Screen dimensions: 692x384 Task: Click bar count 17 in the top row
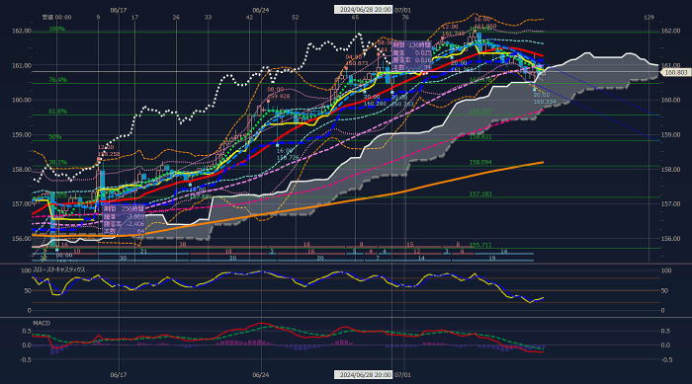[x=134, y=17]
